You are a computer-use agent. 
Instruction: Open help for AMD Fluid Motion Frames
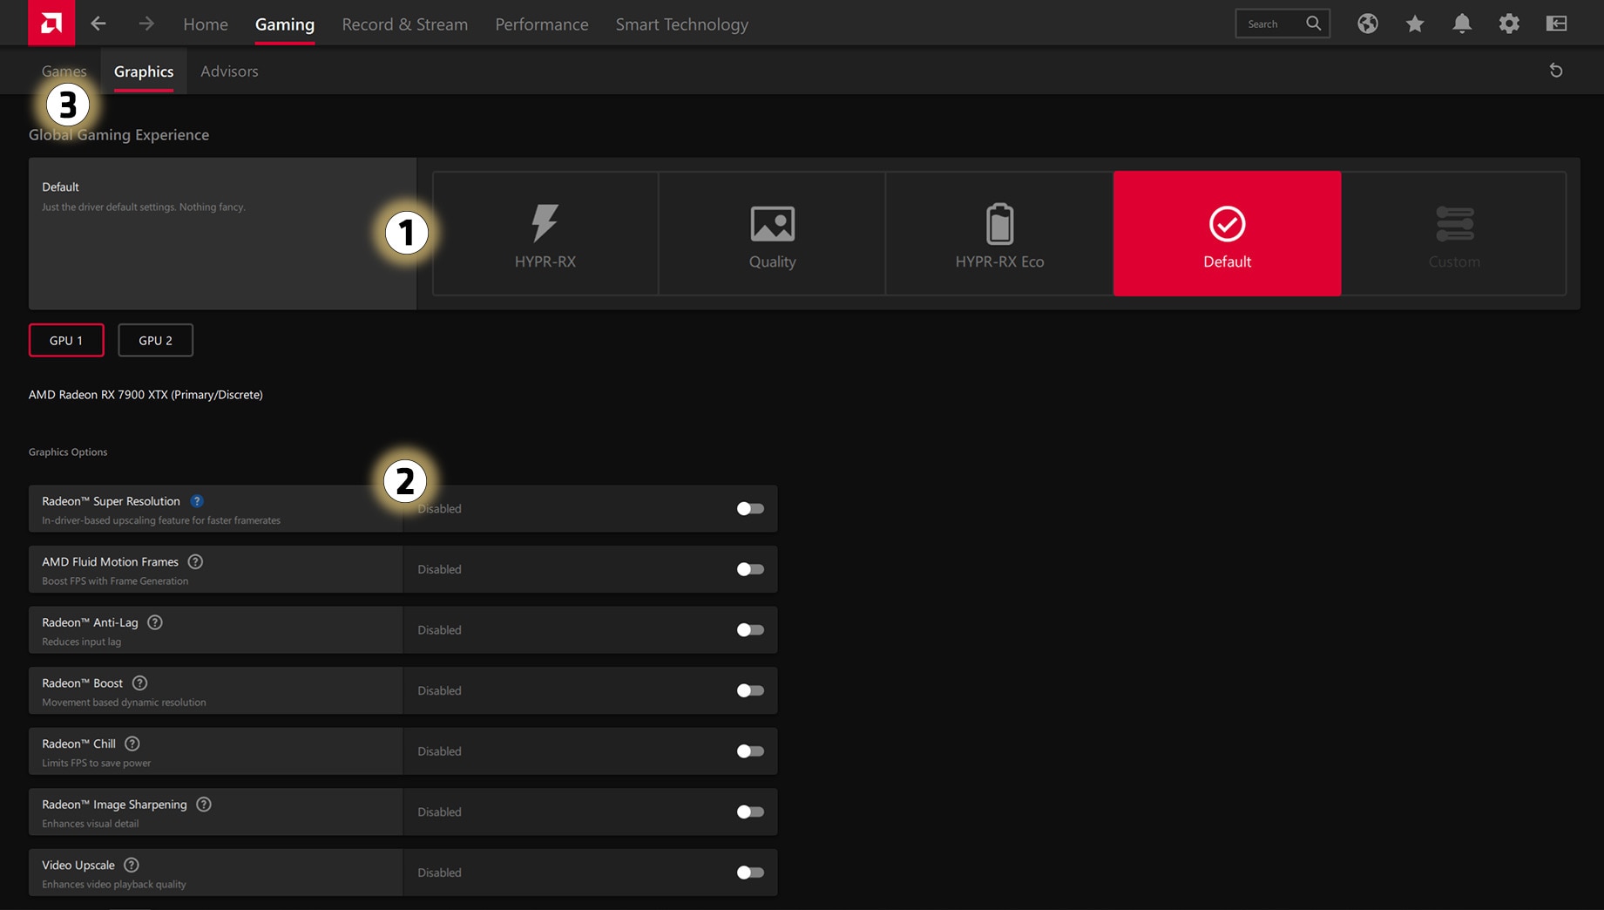(195, 562)
